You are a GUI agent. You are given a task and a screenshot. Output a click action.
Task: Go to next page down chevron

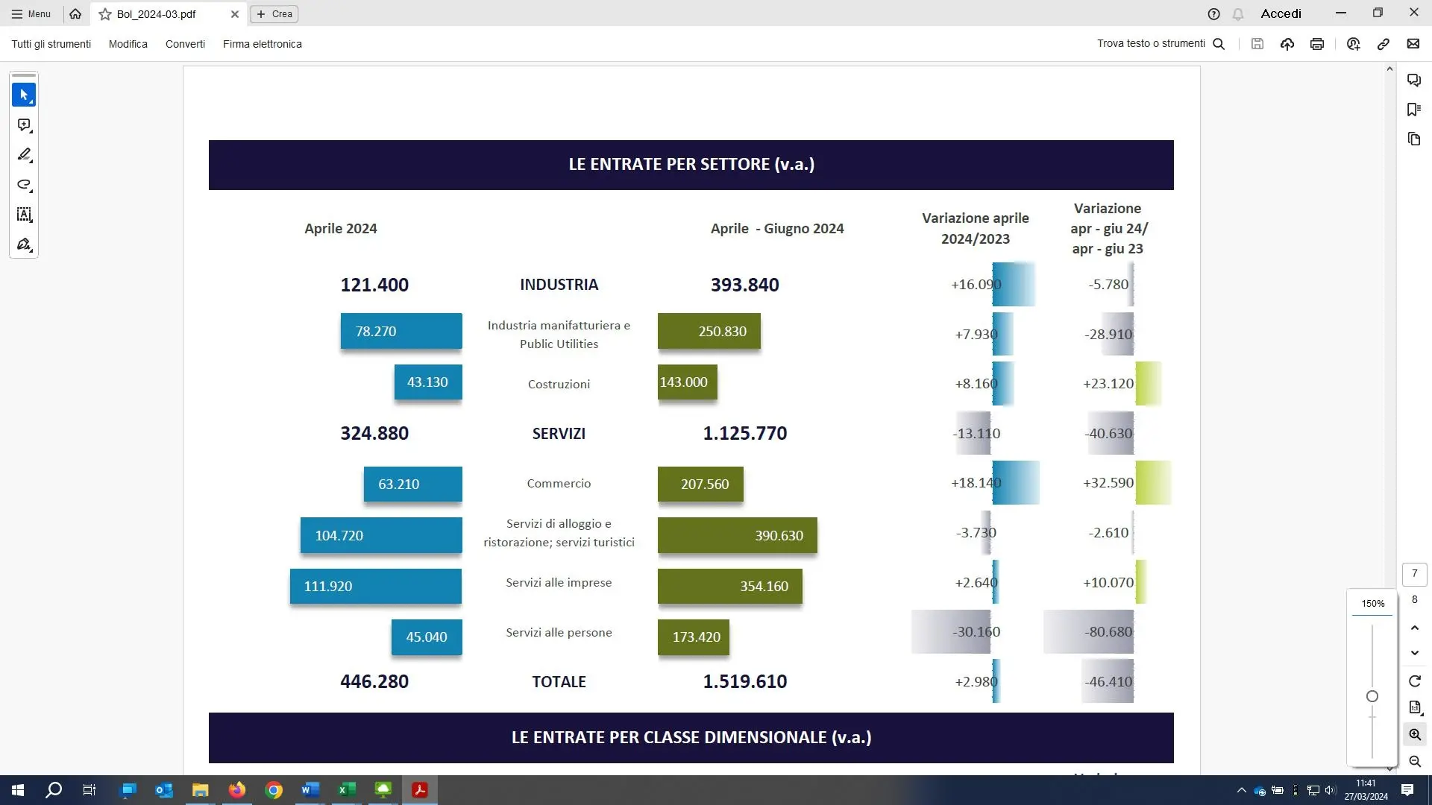click(x=1415, y=653)
